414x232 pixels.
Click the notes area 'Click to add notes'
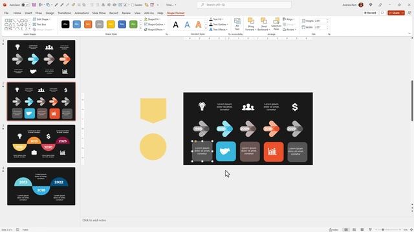click(94, 220)
